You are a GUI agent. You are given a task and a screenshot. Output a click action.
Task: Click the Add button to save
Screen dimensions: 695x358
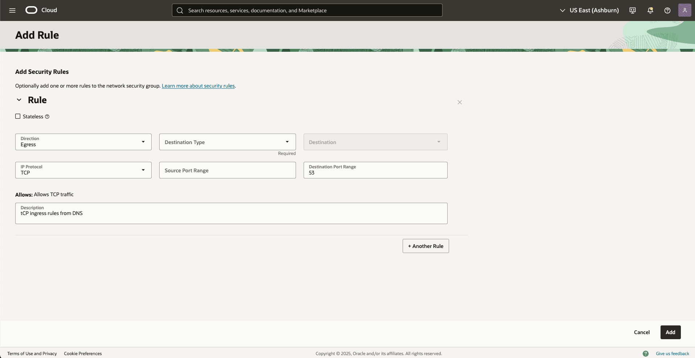[670, 332]
